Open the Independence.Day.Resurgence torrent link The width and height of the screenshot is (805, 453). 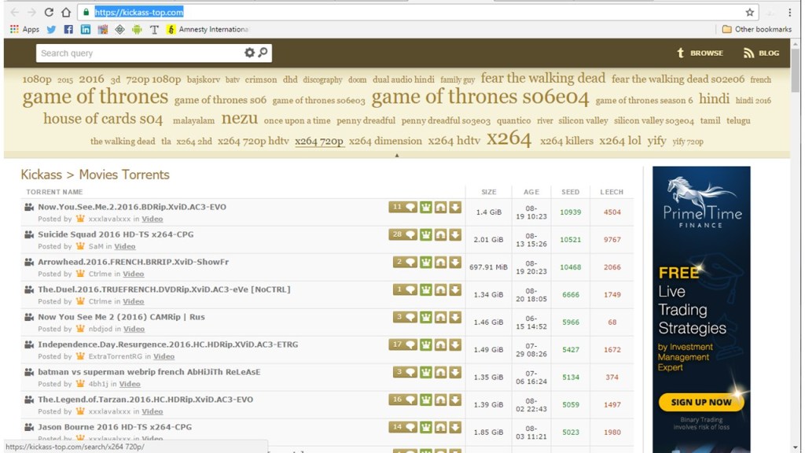pyautogui.click(x=167, y=344)
